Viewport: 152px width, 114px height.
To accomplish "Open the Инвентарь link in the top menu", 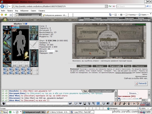I will coord(88,20).
